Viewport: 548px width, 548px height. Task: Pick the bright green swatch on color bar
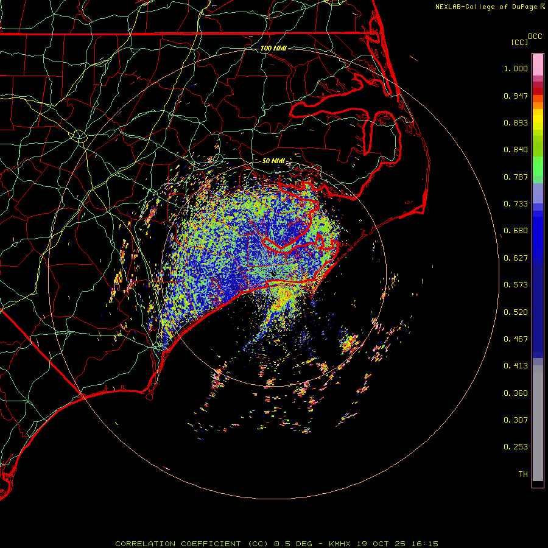538,166
